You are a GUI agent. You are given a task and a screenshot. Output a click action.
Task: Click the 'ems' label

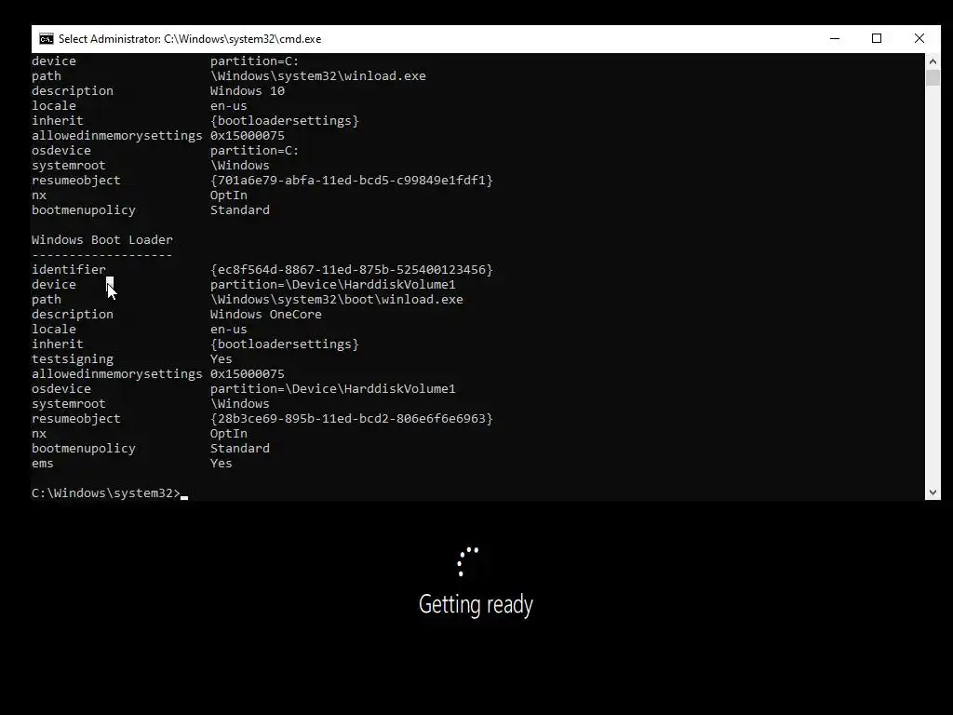pyautogui.click(x=43, y=464)
